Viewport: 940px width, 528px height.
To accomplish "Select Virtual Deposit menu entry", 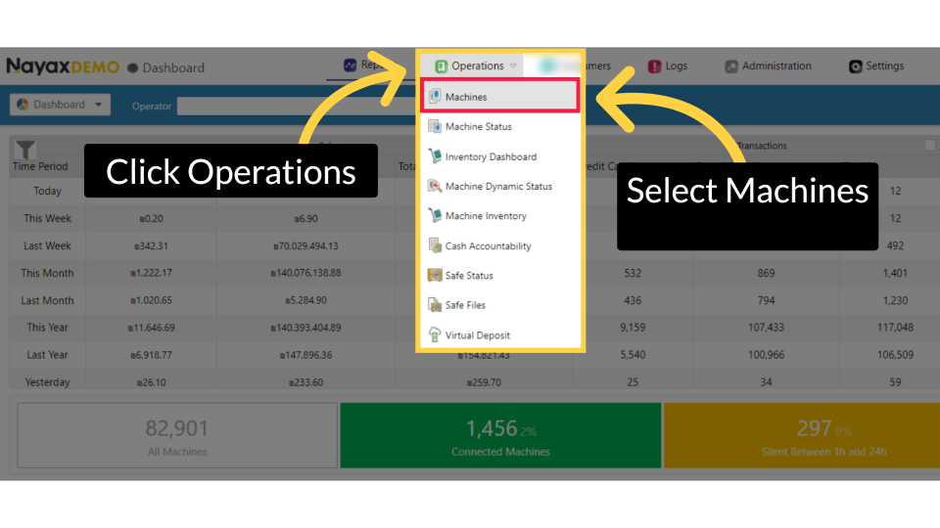I will tap(500, 334).
